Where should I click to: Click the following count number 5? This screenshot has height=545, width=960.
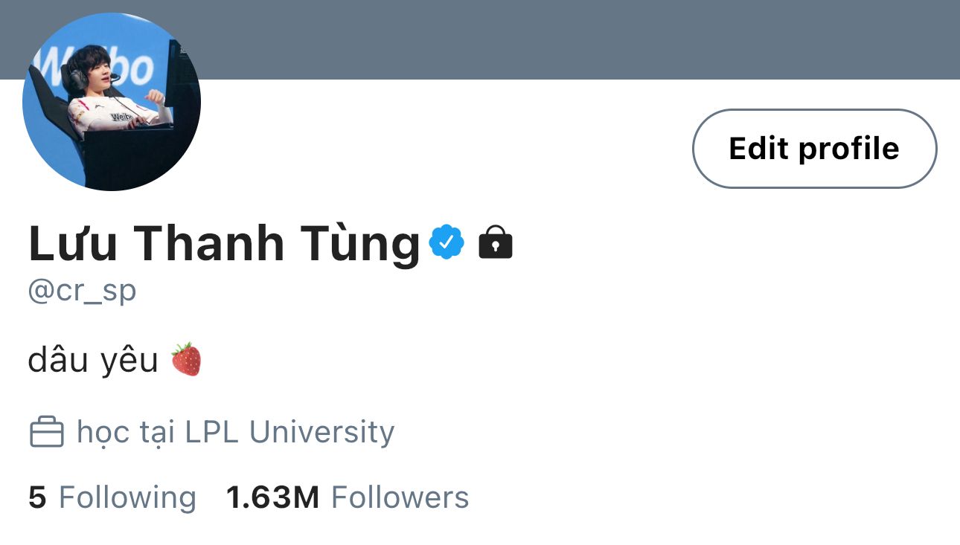(x=37, y=497)
